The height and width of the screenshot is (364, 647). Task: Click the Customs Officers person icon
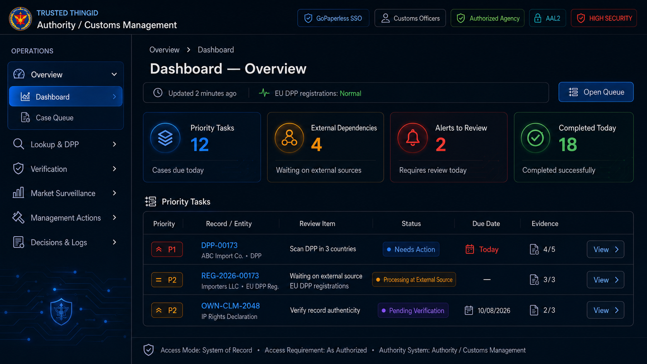tap(385, 18)
